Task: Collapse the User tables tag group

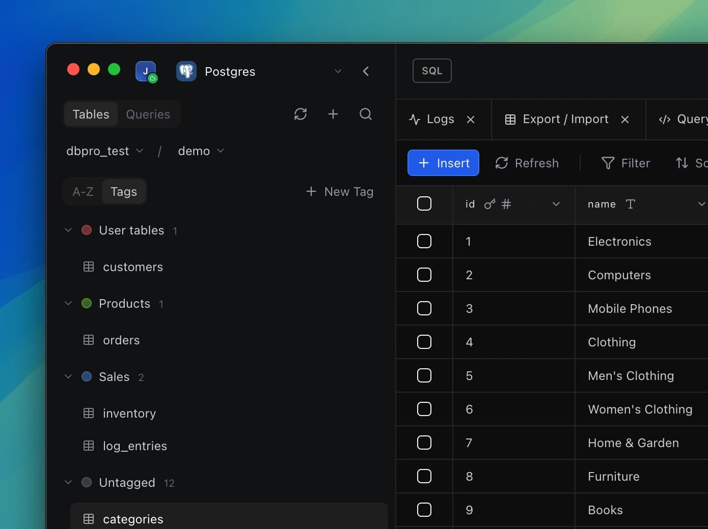Action: click(x=68, y=230)
